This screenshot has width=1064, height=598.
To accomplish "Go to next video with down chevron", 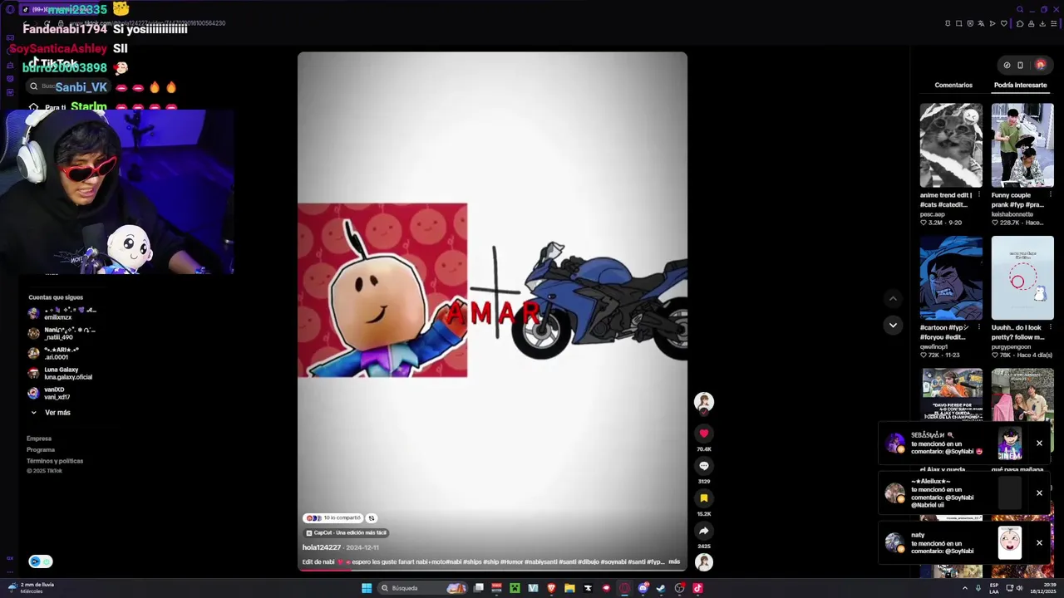I will (893, 325).
